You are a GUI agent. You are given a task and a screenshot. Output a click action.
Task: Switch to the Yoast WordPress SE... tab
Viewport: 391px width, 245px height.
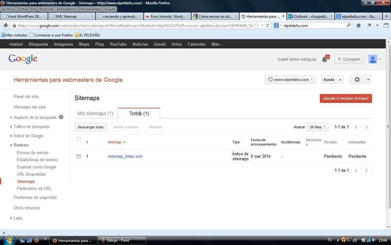click(24, 16)
